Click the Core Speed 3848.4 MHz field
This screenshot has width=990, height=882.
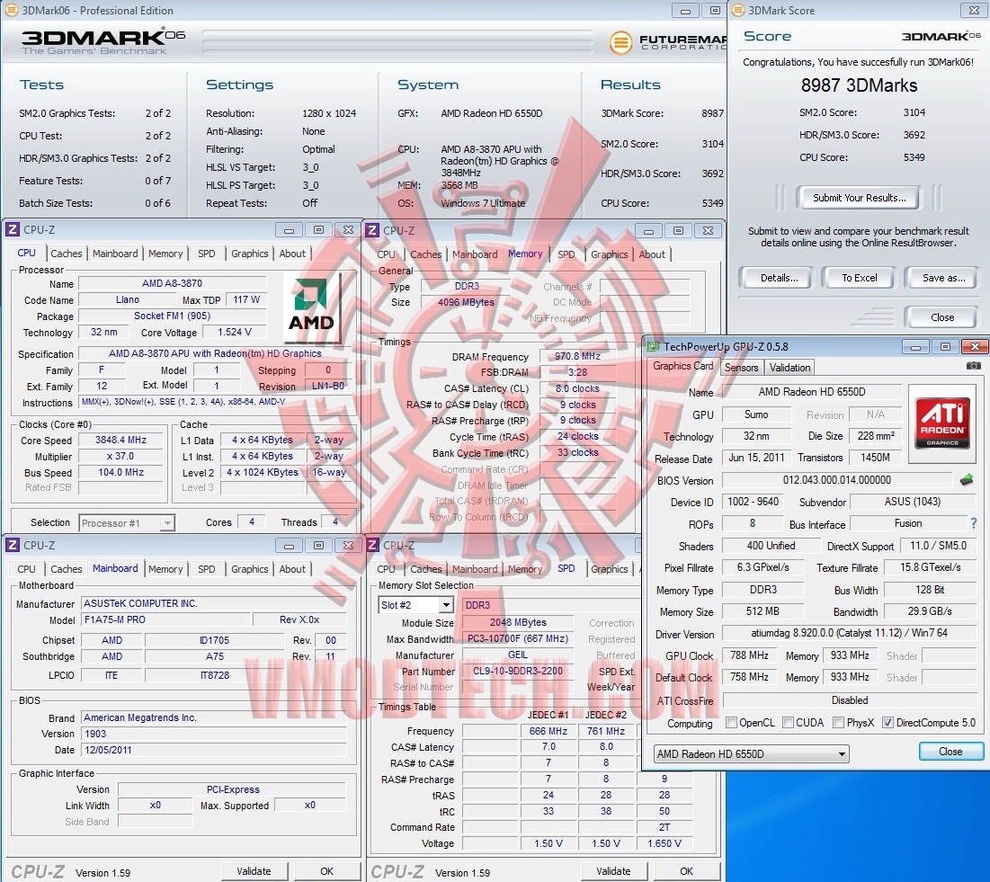point(120,440)
